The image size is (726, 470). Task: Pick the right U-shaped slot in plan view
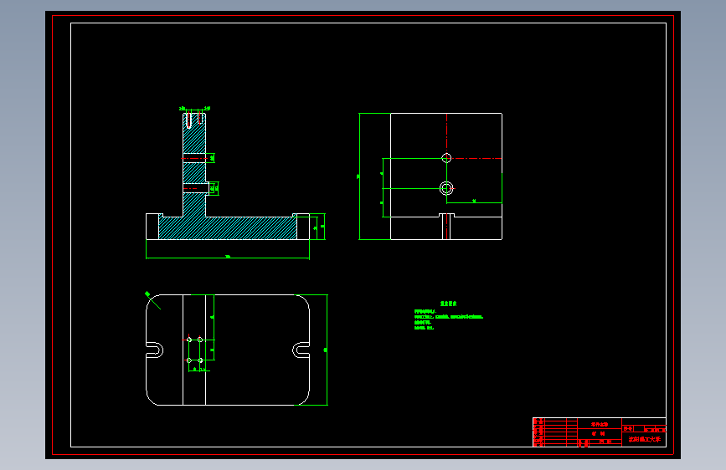coord(301,350)
